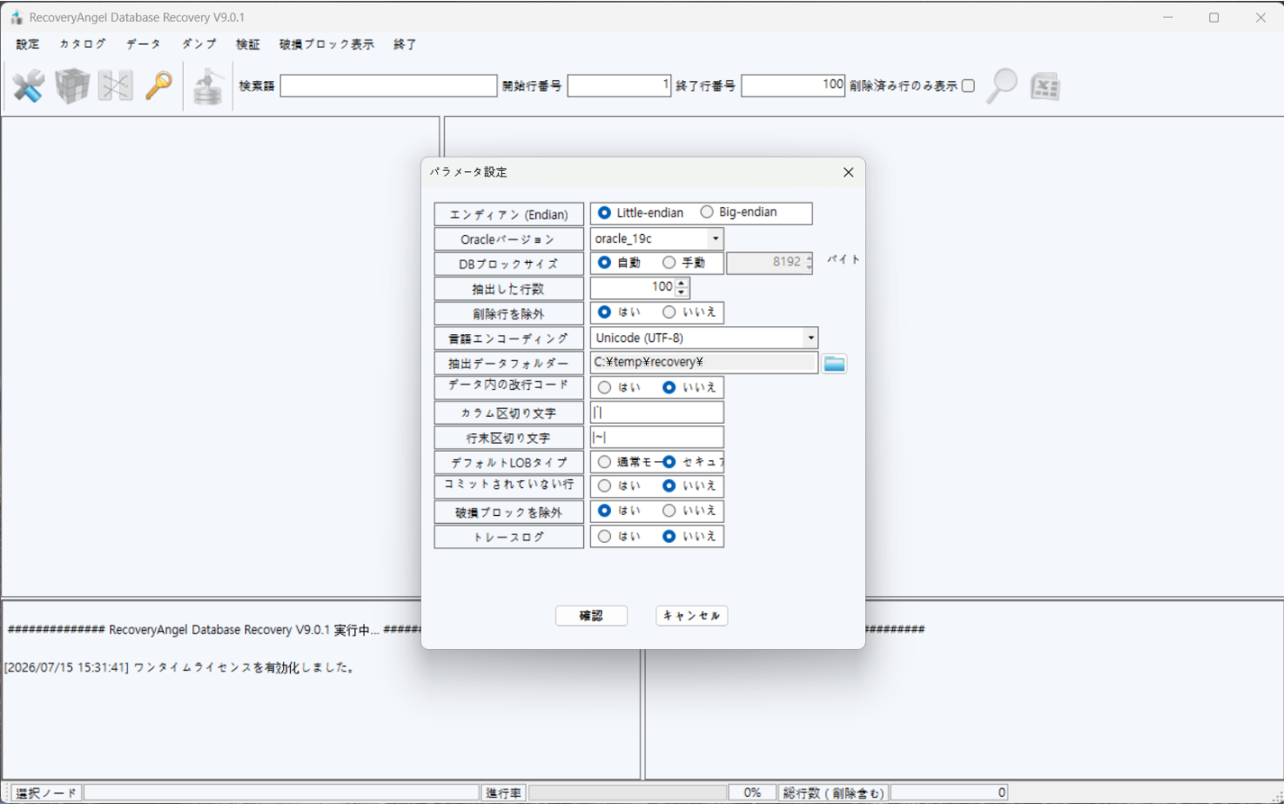Set DB block size to 自動
This screenshot has height=804, width=1284.
605,262
